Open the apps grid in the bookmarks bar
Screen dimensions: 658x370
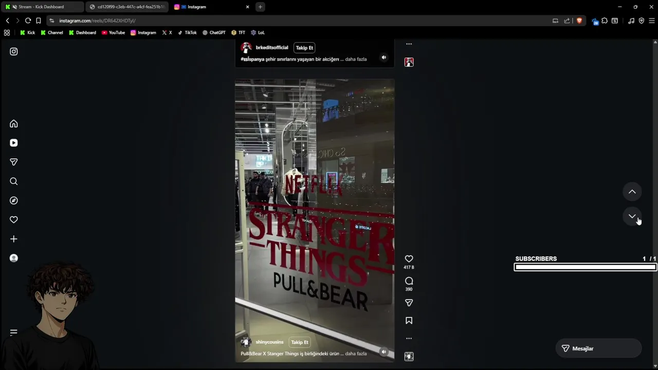coord(7,32)
